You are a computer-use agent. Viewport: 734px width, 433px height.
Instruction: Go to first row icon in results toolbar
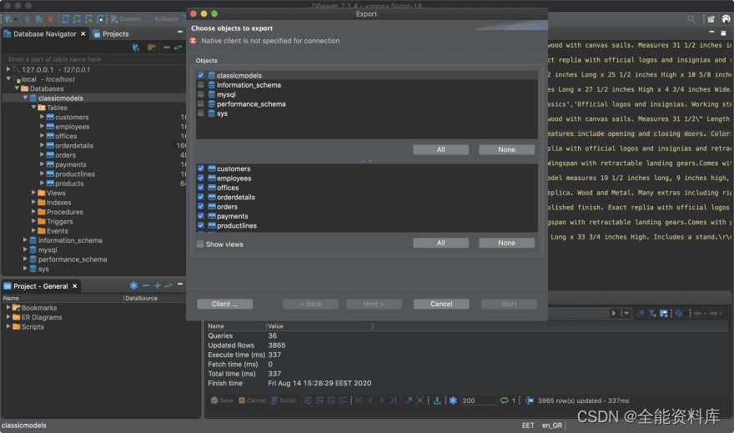359,400
